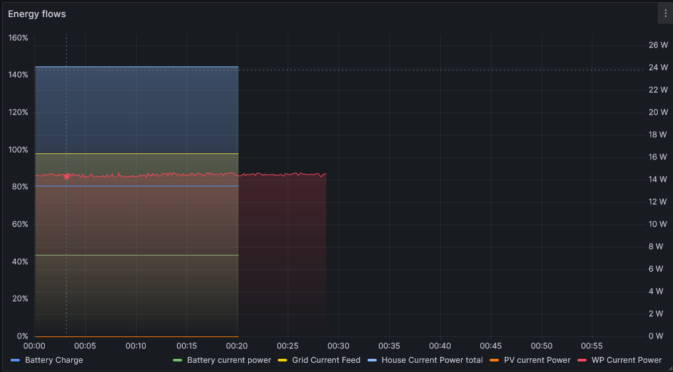Toggle Battery current power legend label
The height and width of the screenshot is (372, 673).
click(x=229, y=360)
